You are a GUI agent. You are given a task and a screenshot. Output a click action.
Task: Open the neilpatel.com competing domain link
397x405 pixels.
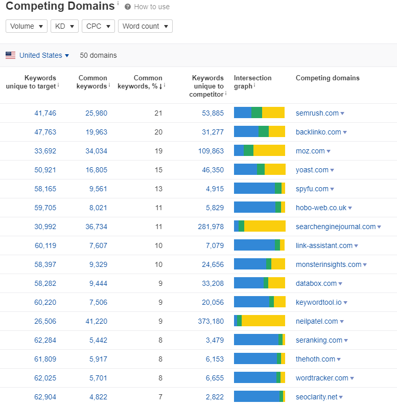pos(317,321)
